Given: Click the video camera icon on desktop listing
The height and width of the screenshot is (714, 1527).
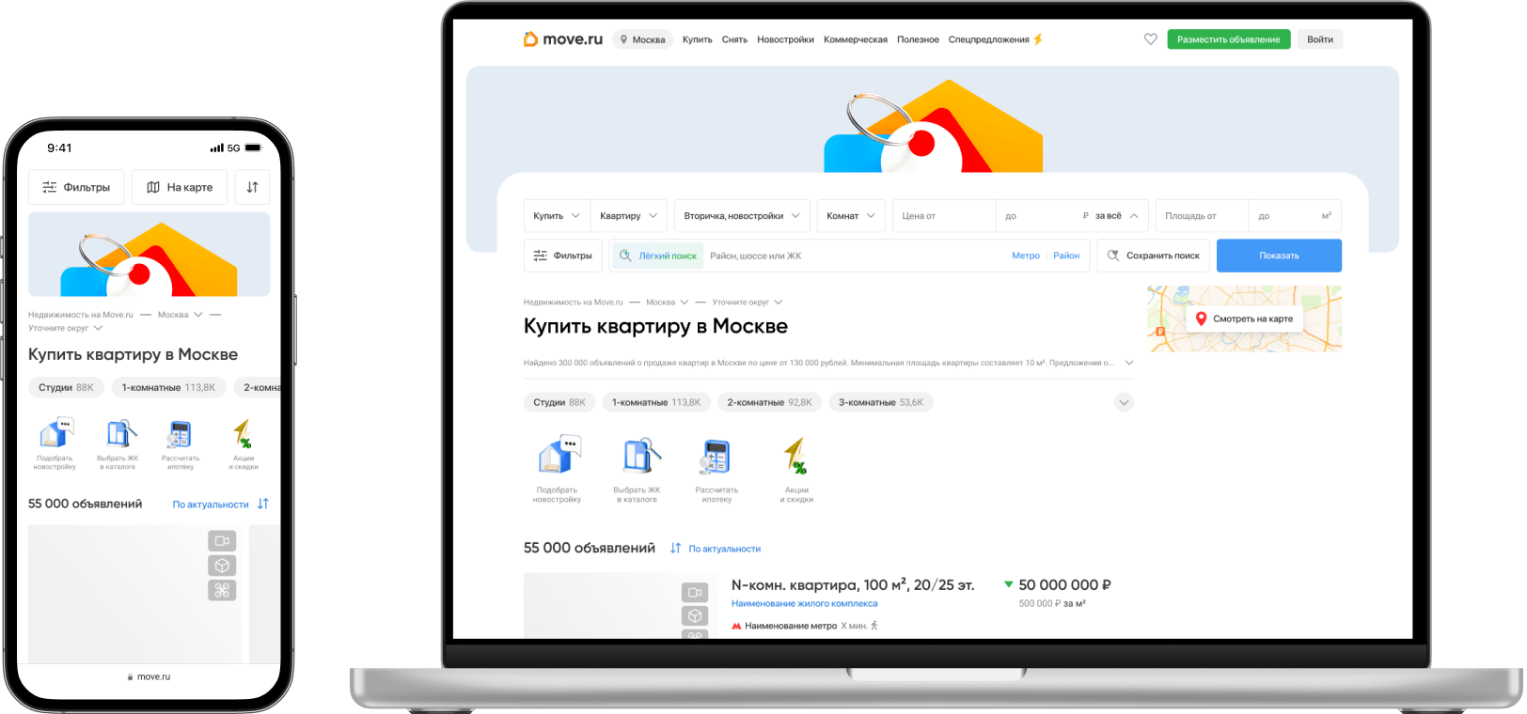Looking at the screenshot, I should pos(695,593).
